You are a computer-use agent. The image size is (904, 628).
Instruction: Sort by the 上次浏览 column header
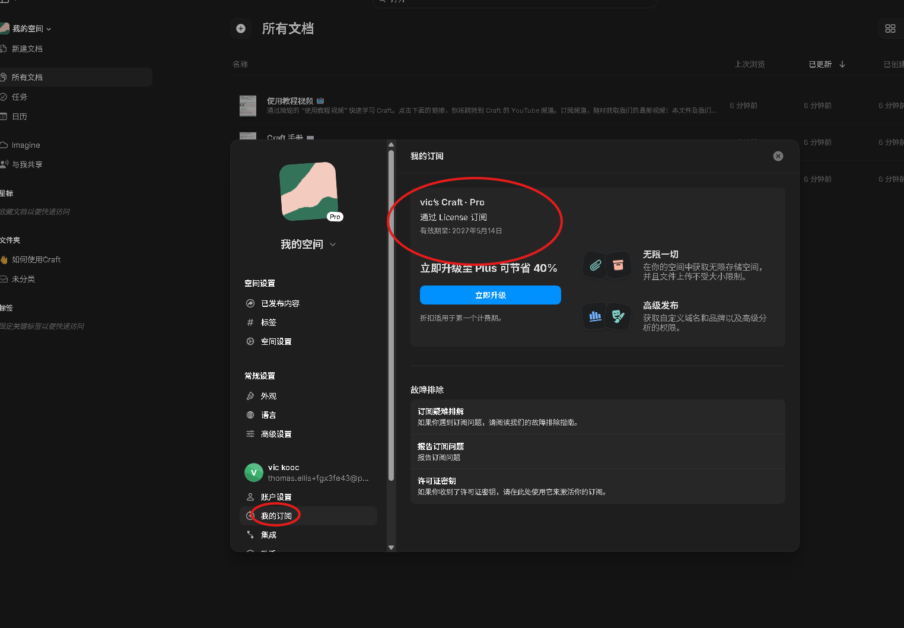(x=750, y=64)
